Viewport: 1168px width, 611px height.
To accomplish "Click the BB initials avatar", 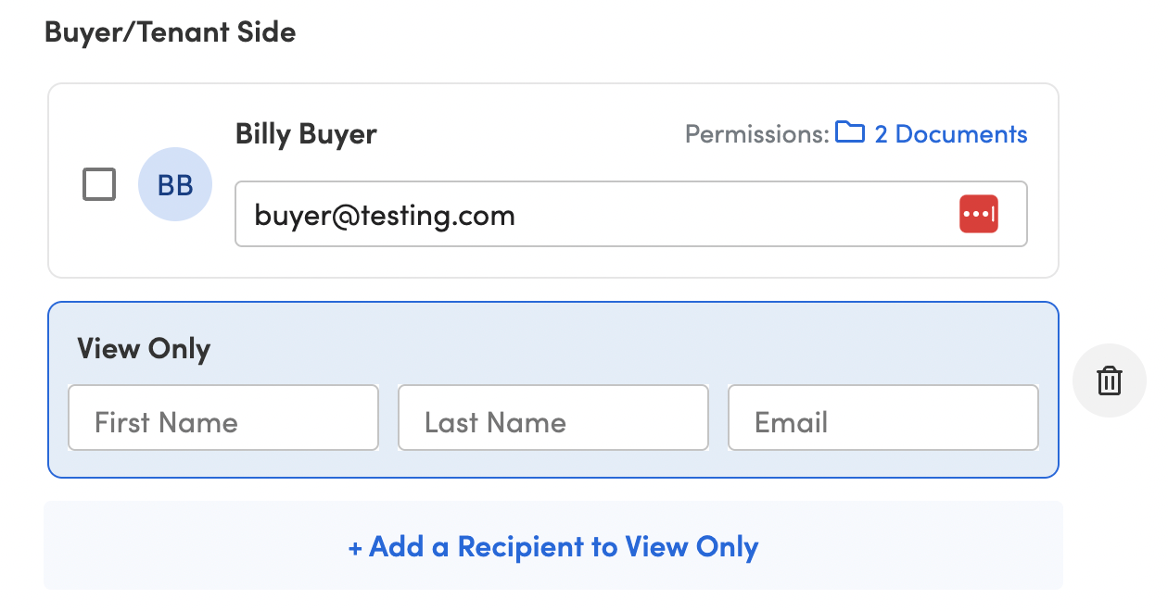I will click(175, 184).
